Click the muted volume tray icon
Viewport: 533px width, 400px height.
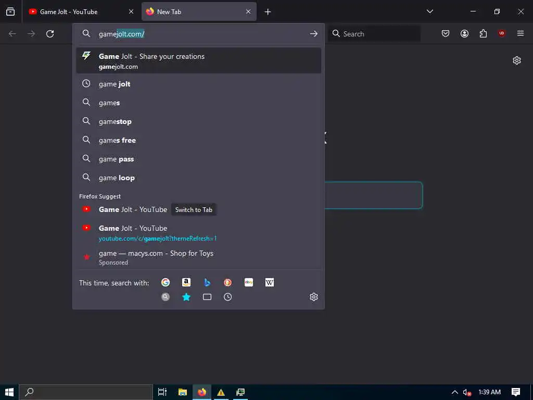coord(467,392)
